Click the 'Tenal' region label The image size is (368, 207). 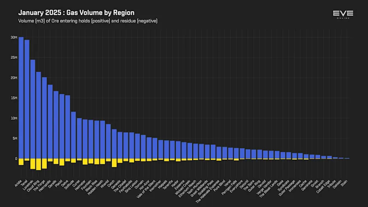(24, 183)
